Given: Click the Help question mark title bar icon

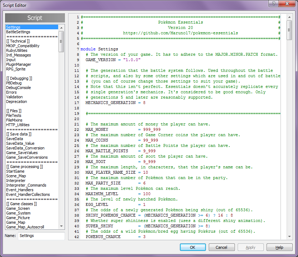Looking at the screenshot, I should [x=273, y=4].
